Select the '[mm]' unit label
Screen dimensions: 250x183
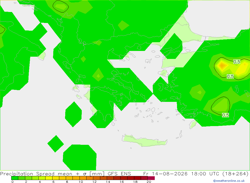[x=97, y=174]
